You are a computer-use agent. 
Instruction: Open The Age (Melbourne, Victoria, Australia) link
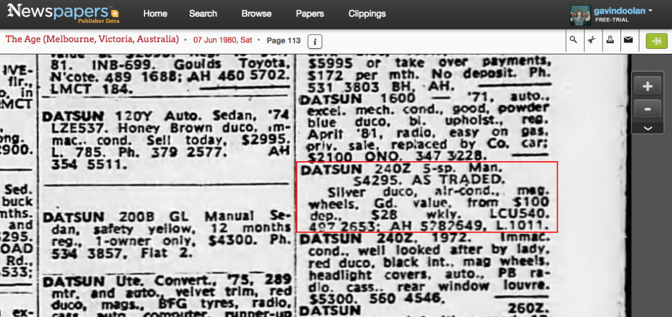pos(92,40)
